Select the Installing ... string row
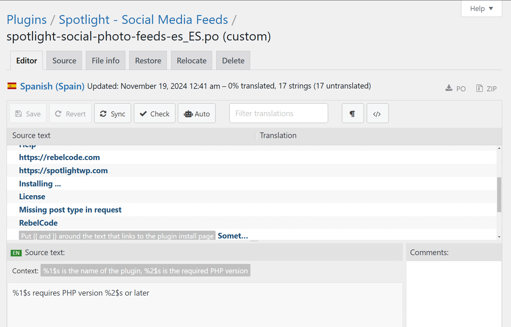Viewport: 511px width, 327px height. [x=252, y=184]
